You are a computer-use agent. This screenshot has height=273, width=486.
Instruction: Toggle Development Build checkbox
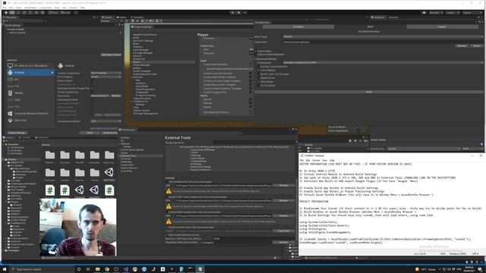(x=92, y=99)
